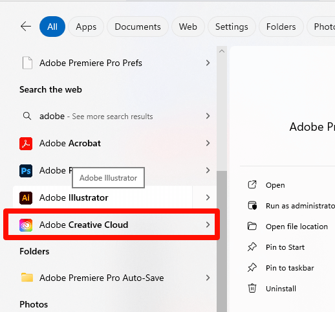Expand Adobe Premiere Pro Prefs chevron
This screenshot has width=335, height=312.
[x=208, y=63]
